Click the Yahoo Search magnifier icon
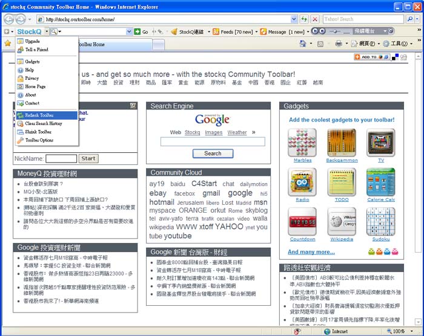 click(x=410, y=19)
